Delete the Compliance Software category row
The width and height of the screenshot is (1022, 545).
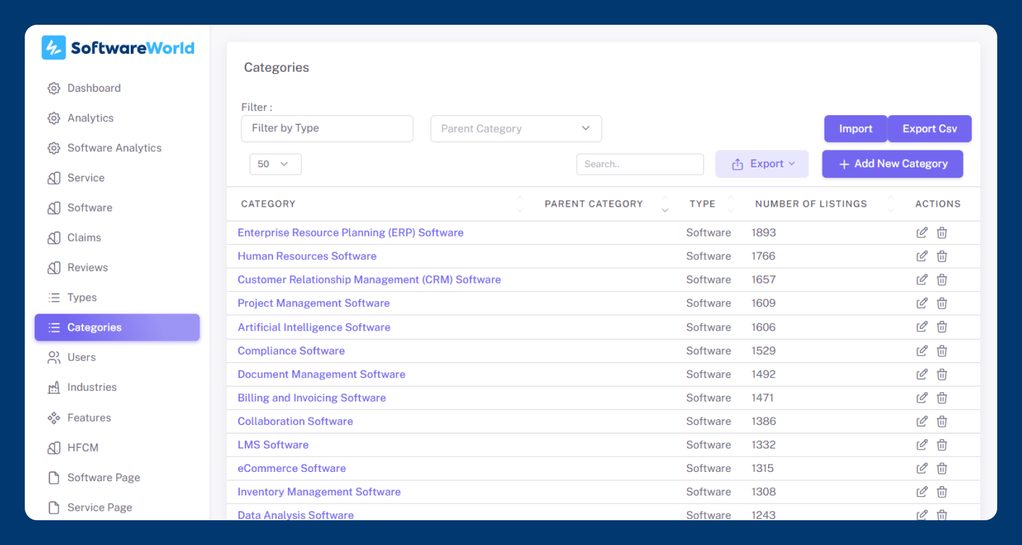tap(941, 351)
